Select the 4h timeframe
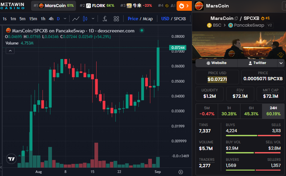 point(51,19)
